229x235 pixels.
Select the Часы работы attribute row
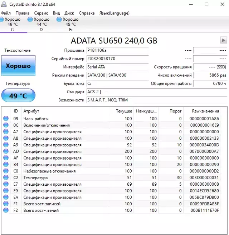[x=111, y=119]
